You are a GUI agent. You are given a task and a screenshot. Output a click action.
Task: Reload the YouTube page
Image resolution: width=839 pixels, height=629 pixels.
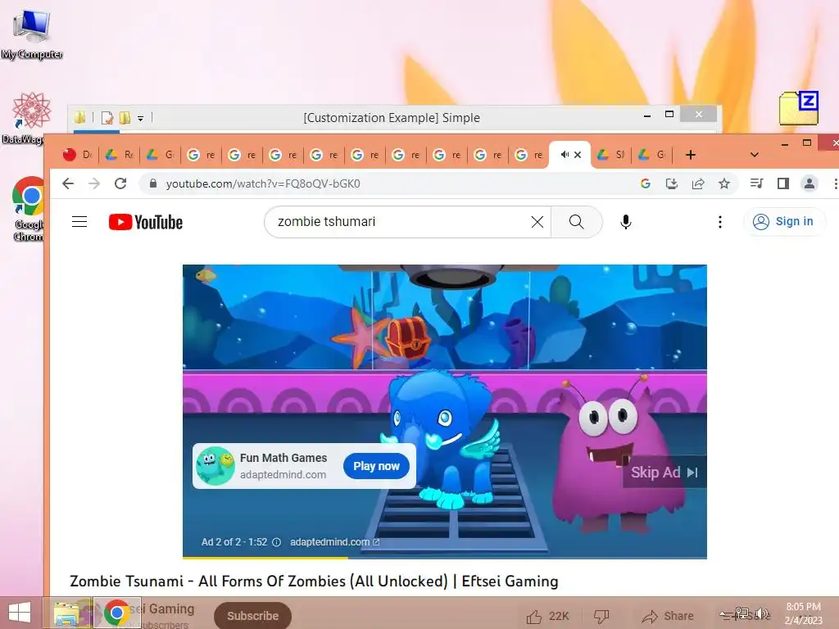(121, 183)
